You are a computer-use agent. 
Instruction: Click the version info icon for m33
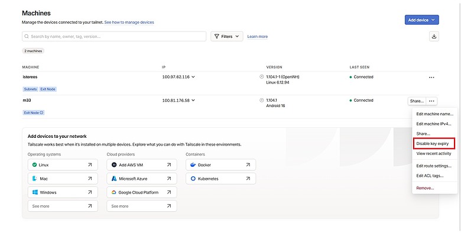pyautogui.click(x=261, y=100)
